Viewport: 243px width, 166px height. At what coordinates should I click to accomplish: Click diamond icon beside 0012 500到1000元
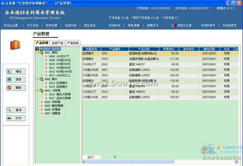coord(46,71)
